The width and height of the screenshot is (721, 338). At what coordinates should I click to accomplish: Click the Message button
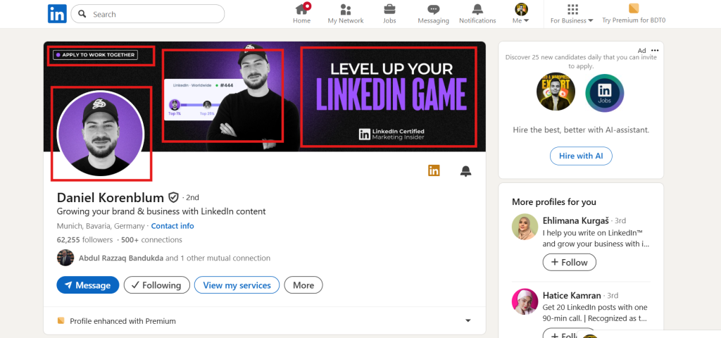pos(87,285)
